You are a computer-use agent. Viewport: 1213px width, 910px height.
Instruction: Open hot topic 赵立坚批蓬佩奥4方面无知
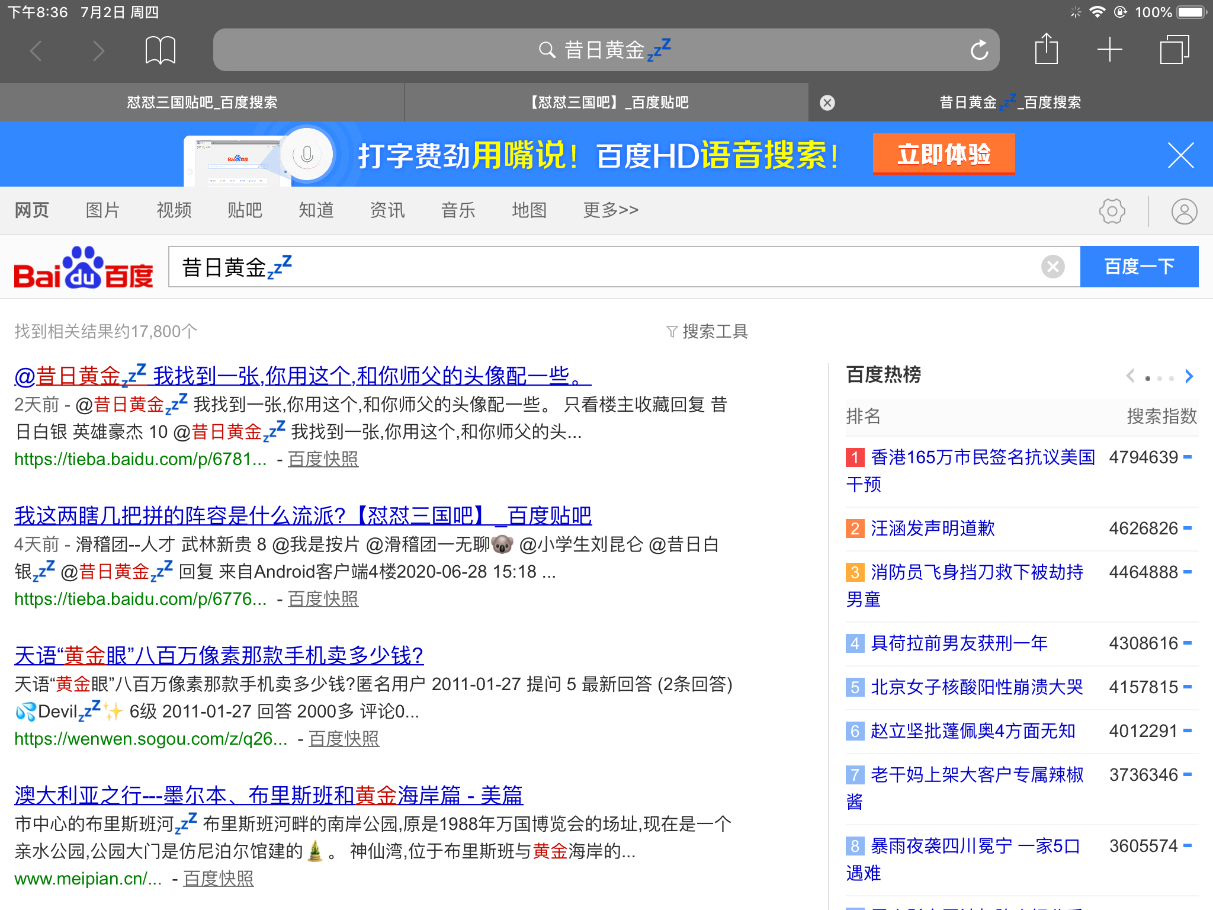point(973,730)
